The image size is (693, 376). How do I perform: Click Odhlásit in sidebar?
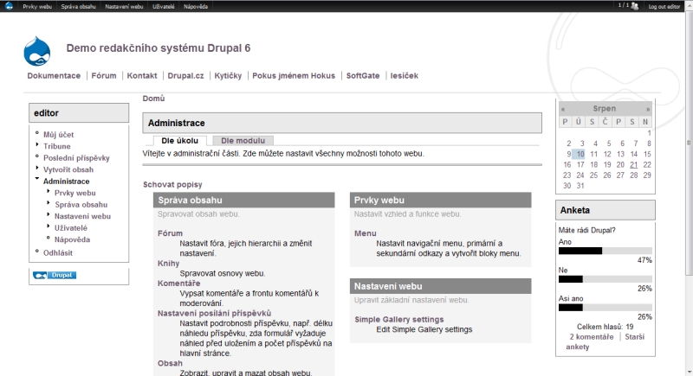point(58,252)
